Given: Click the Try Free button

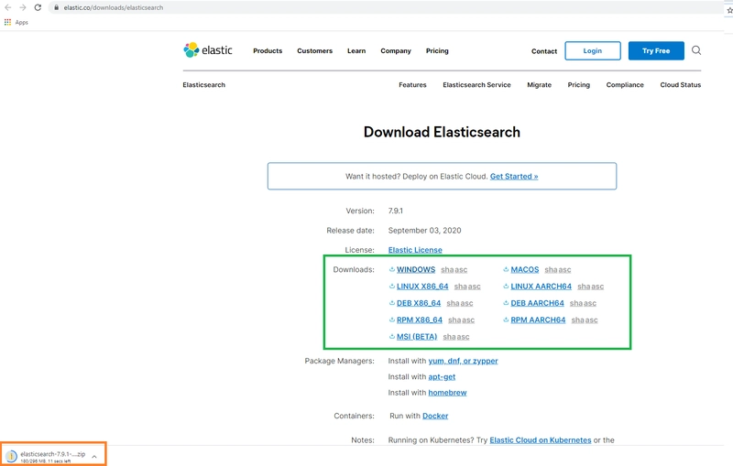Looking at the screenshot, I should (656, 51).
